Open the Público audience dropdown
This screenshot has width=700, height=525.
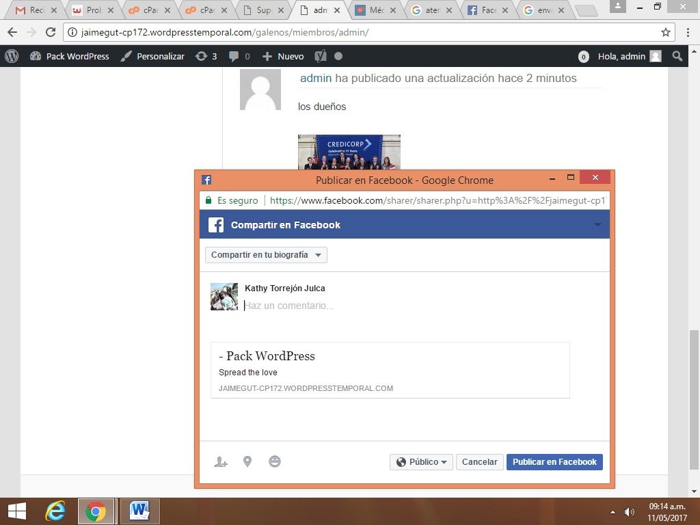coord(421,462)
